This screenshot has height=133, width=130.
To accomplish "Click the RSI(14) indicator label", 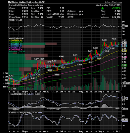I will (15, 20).
